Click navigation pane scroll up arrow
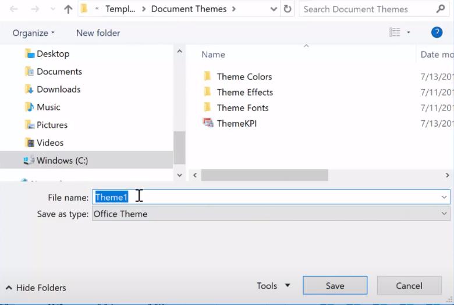The image size is (454, 305). [179, 52]
